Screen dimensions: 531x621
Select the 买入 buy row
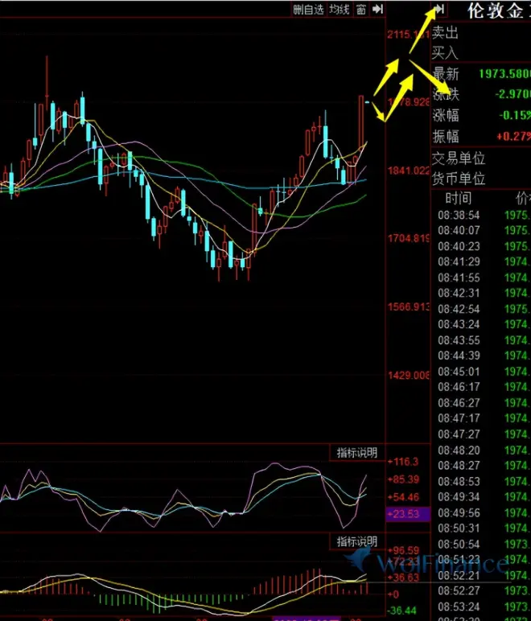480,53
